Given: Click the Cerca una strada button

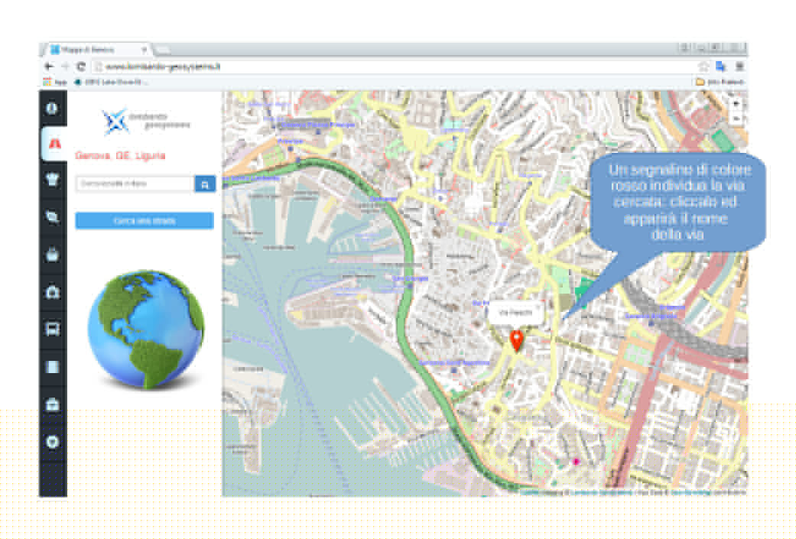Looking at the screenshot, I should point(145,221).
